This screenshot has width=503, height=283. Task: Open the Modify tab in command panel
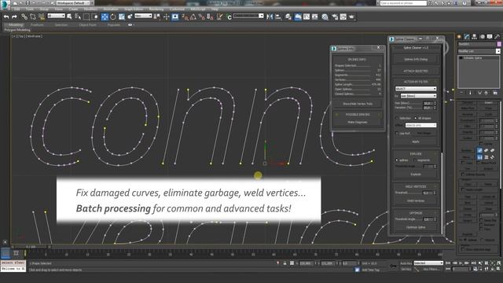(467, 37)
